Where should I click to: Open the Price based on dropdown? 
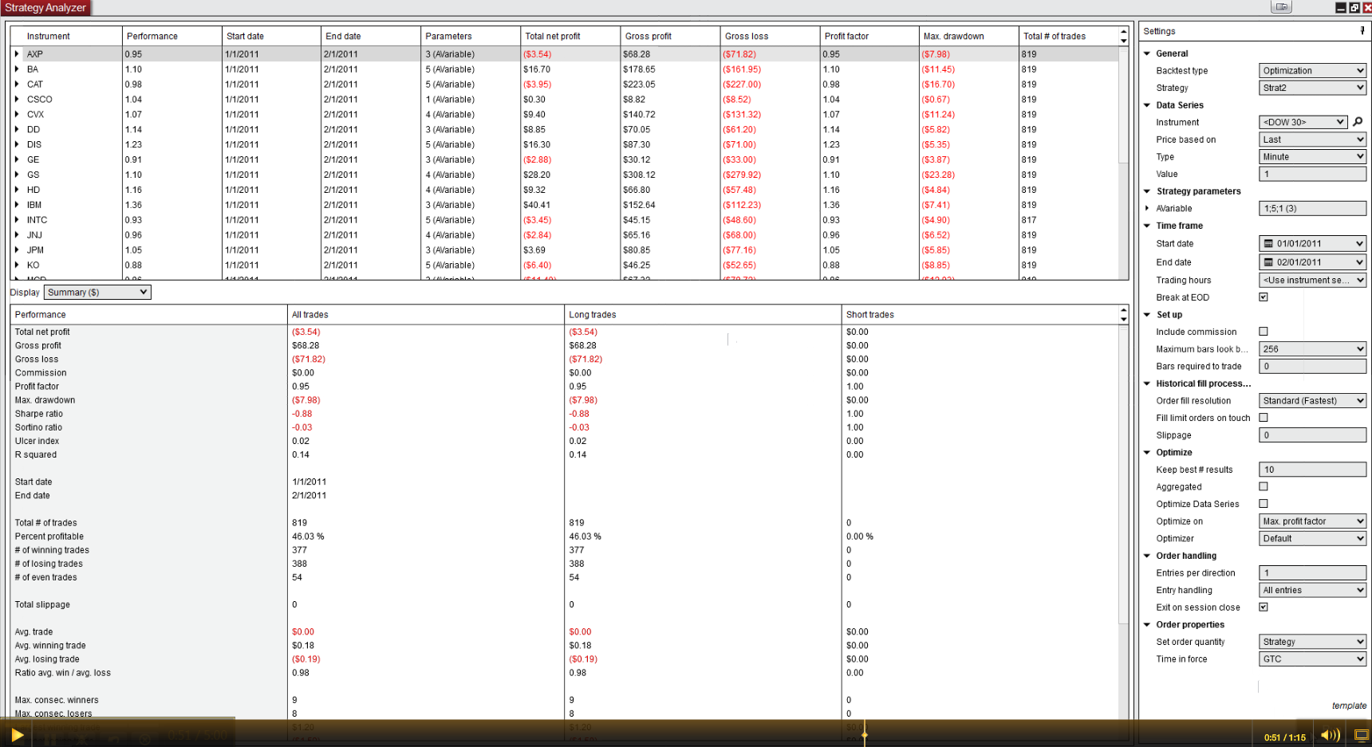1312,140
